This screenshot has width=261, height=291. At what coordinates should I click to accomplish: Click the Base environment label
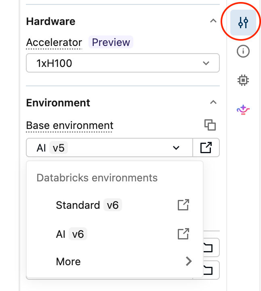pyautogui.click(x=69, y=125)
